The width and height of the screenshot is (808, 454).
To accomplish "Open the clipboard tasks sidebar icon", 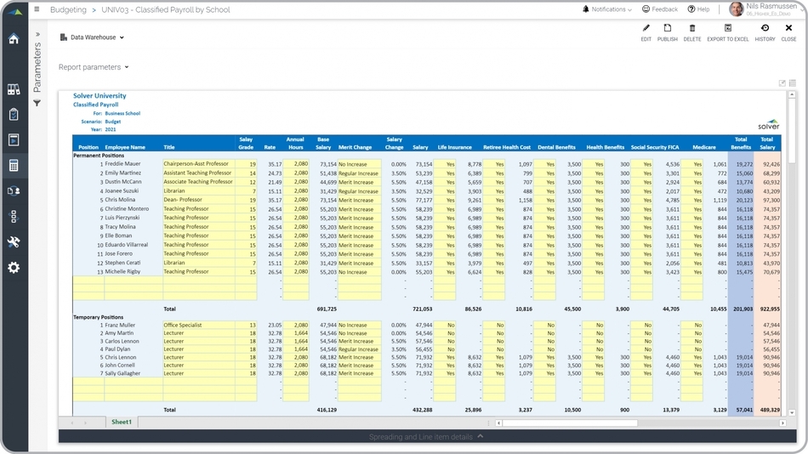I will (x=14, y=115).
